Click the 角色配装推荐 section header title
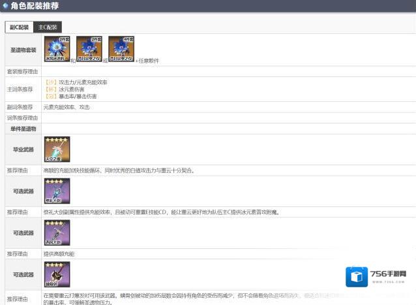416x305 pixels. click(x=35, y=5)
